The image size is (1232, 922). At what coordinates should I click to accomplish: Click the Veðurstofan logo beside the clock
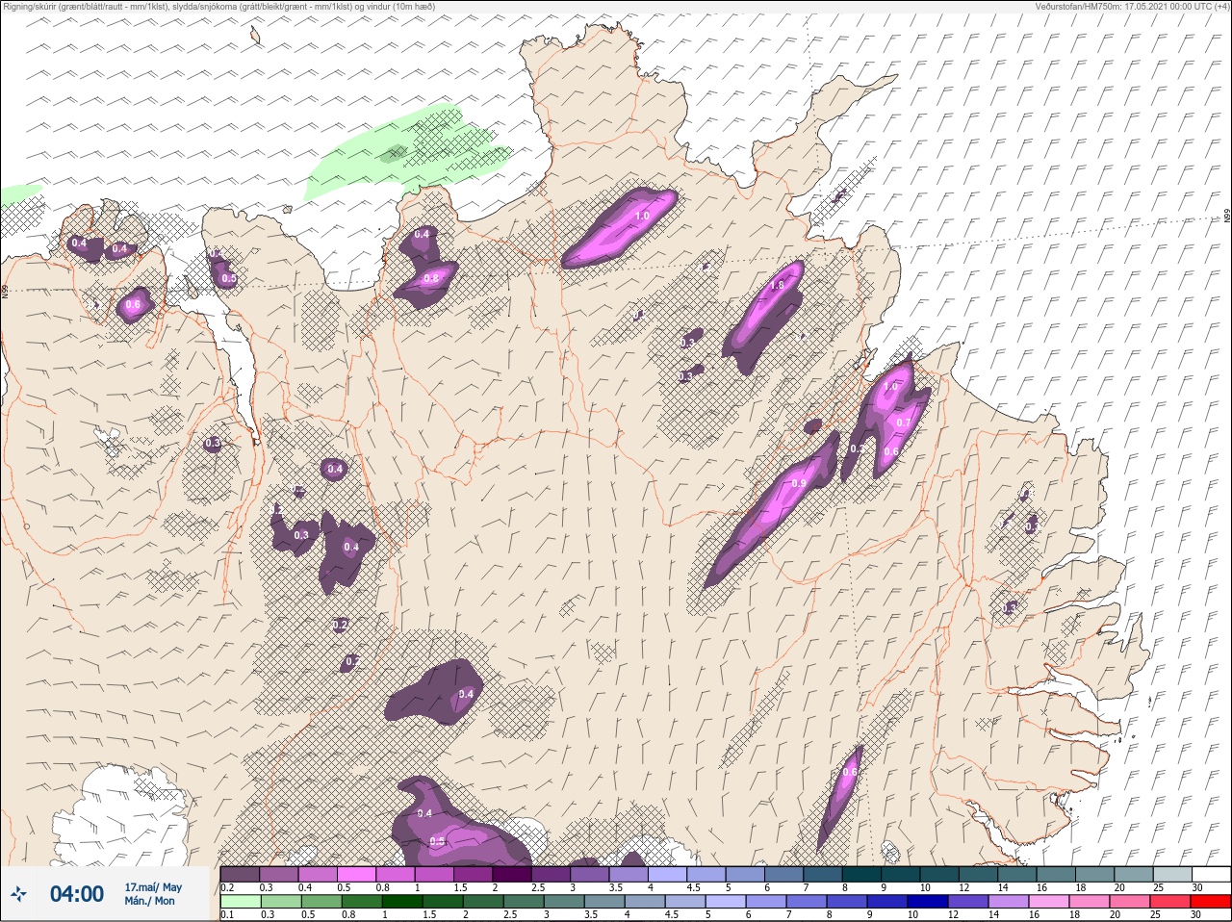tap(18, 895)
